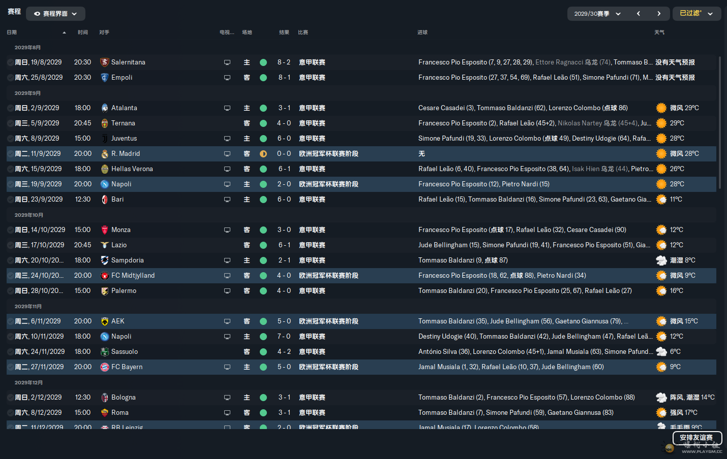The height and width of the screenshot is (459, 727).
Task: Select 没有天气预报 on Empoli row
Action: click(x=675, y=78)
